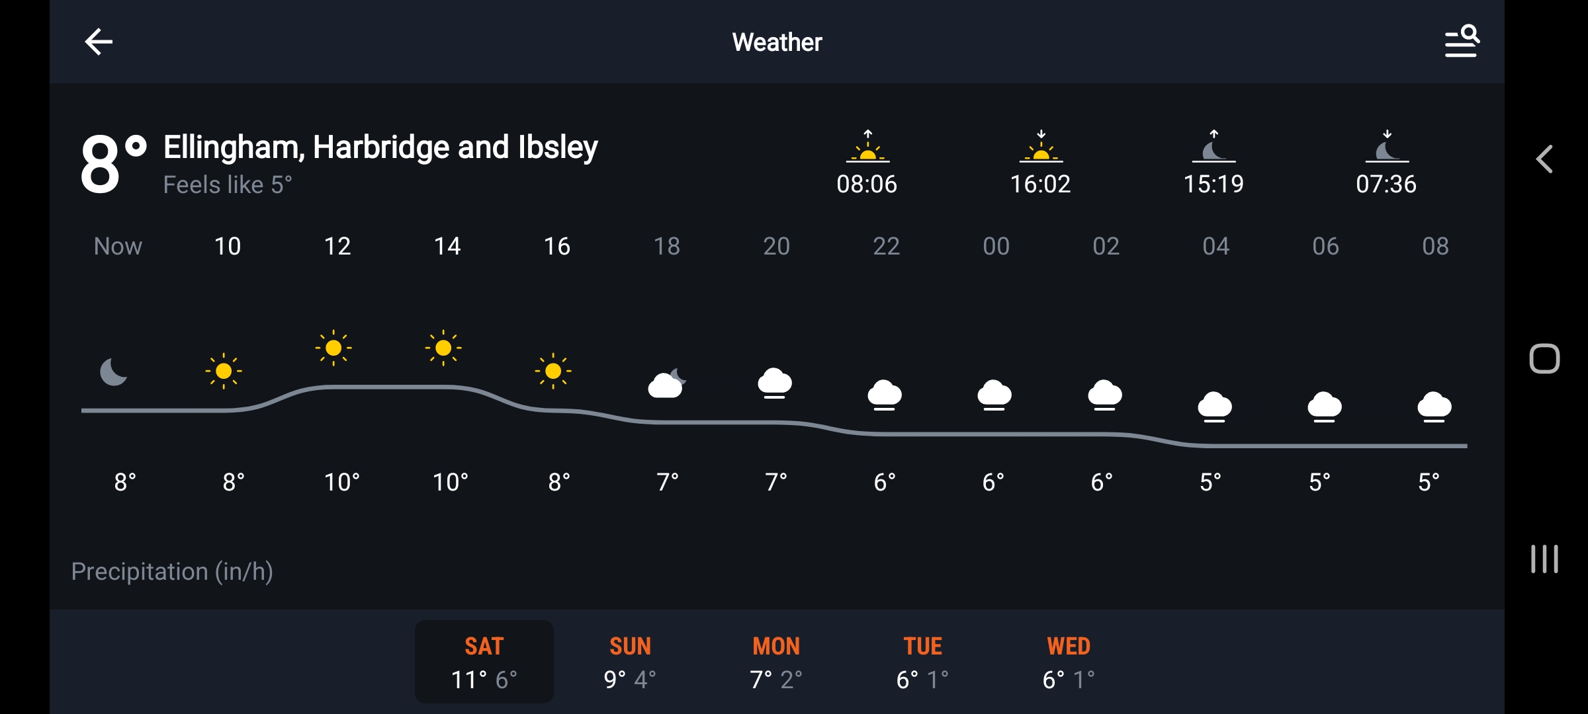Select the SAT forecast tab
This screenshot has width=1588, height=714.
(484, 662)
